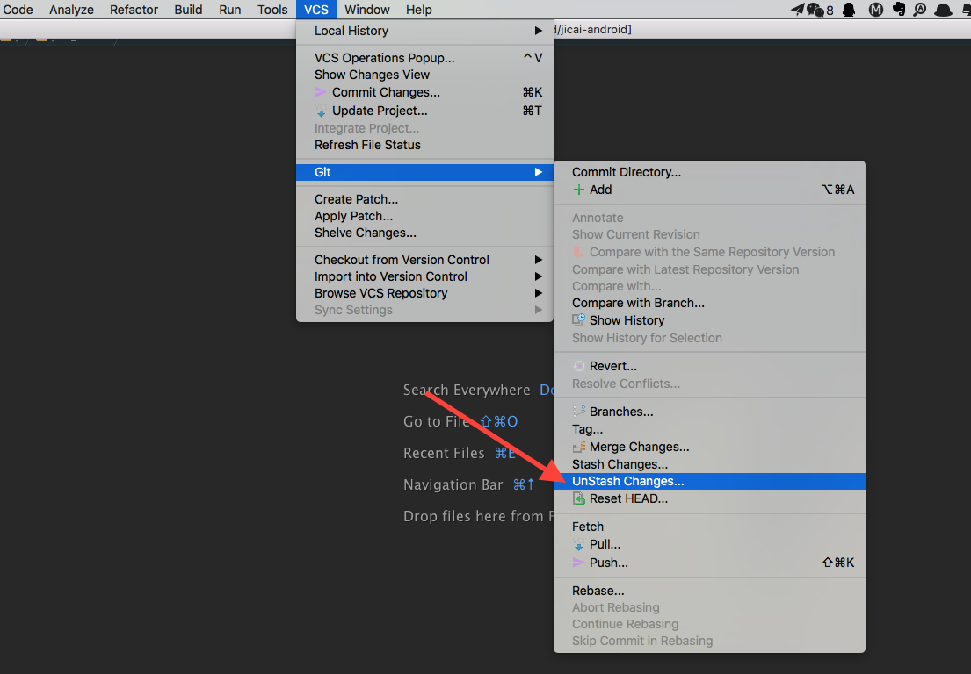Choose Stash Changes
This screenshot has width=971, height=674.
(710, 464)
